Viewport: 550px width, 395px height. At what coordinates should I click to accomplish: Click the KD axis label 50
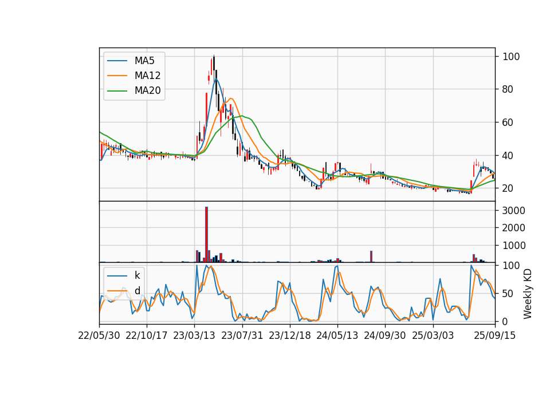coord(508,293)
